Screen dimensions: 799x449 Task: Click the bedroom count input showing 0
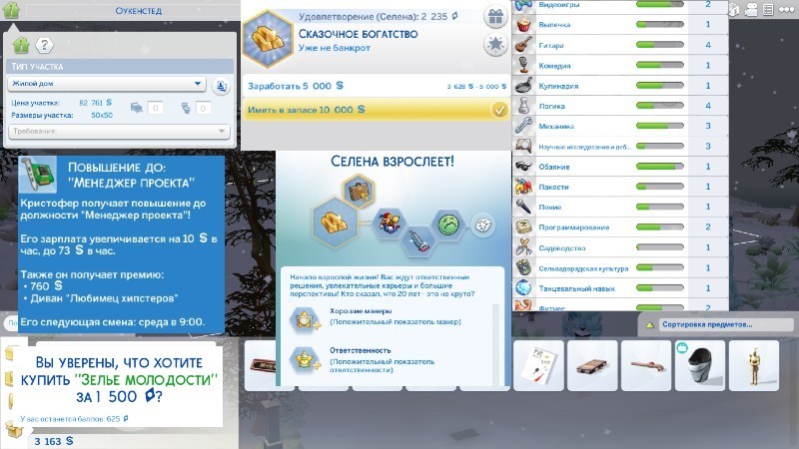[156, 108]
